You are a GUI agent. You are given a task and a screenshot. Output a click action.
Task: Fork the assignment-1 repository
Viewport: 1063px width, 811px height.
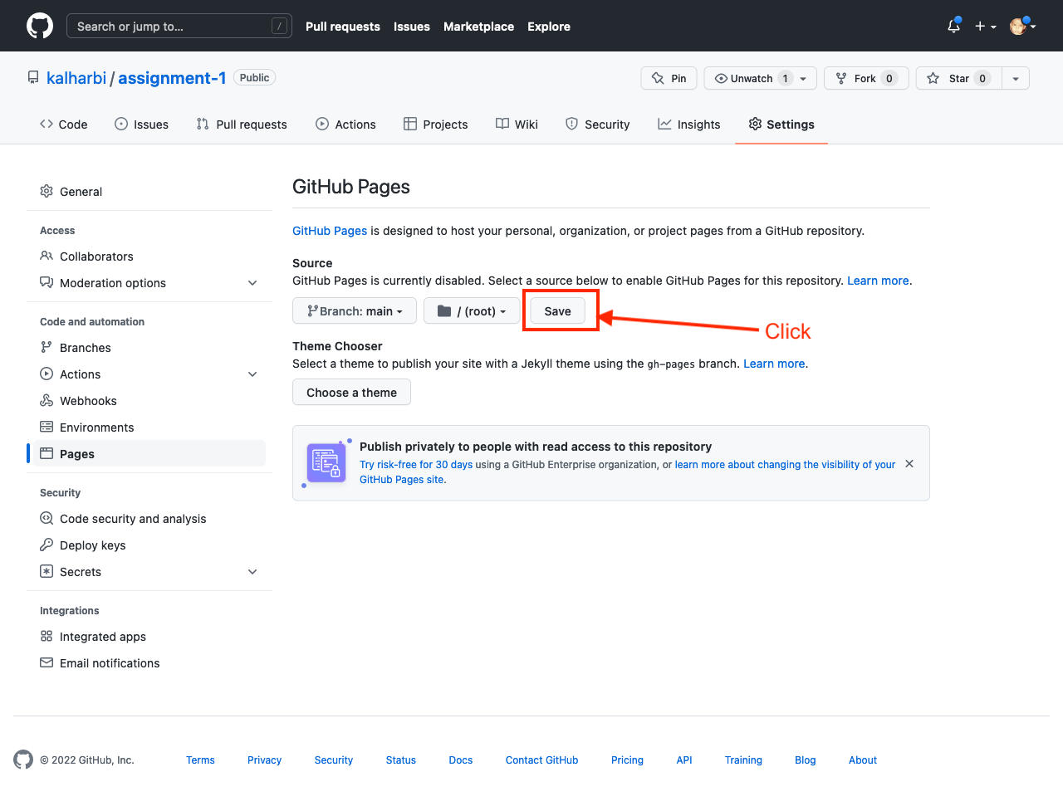(x=865, y=78)
